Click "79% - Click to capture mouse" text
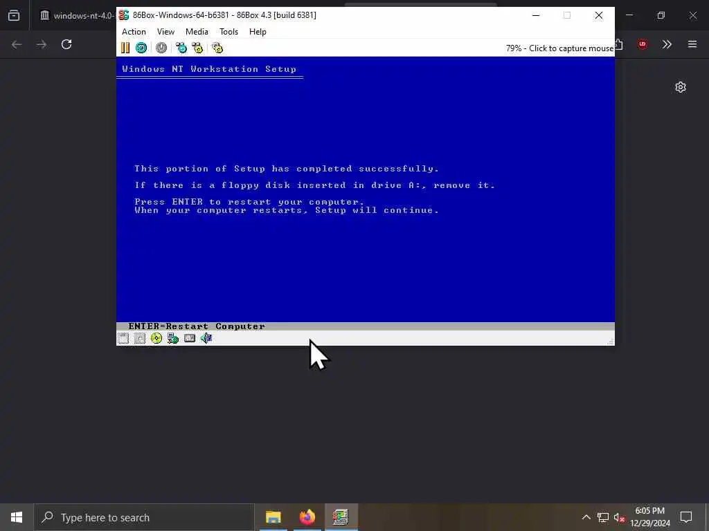The image size is (709, 531). [559, 48]
